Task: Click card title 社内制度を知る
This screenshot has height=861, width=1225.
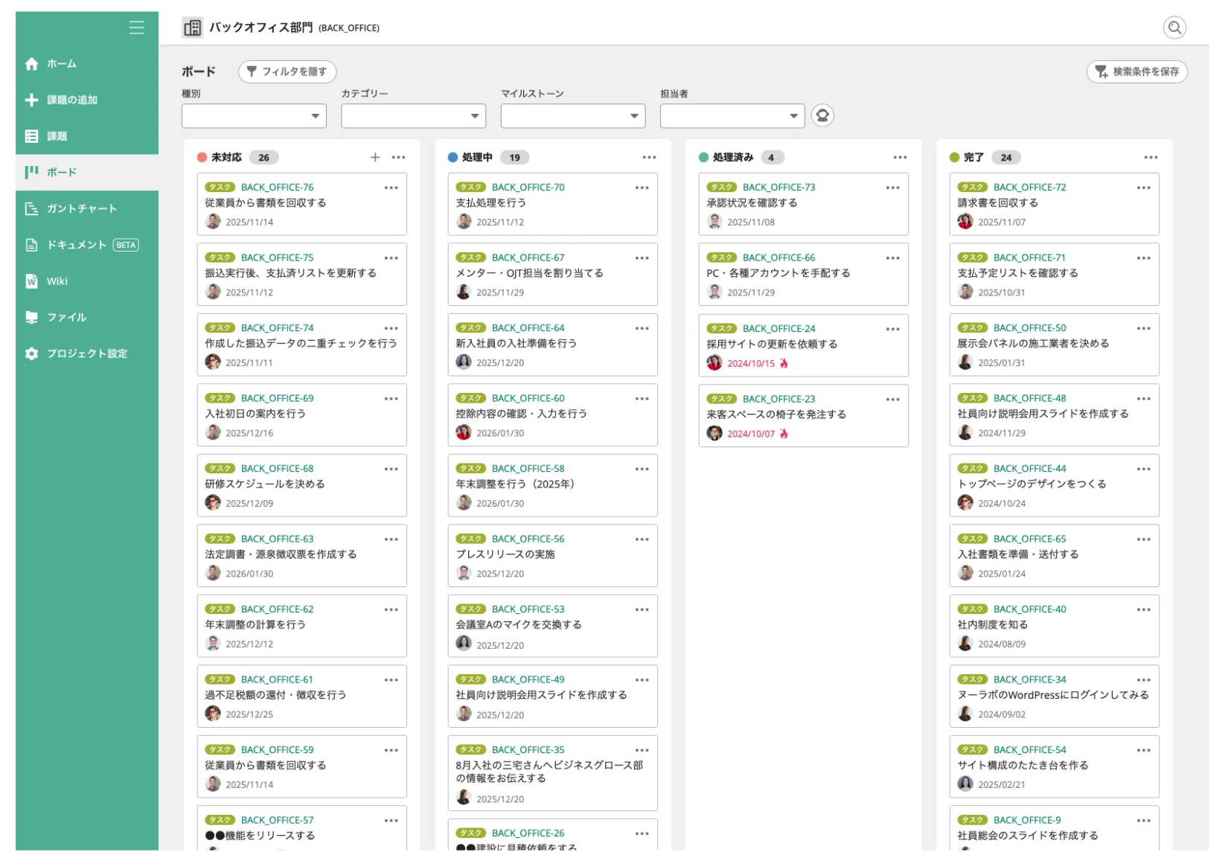Action: [993, 624]
